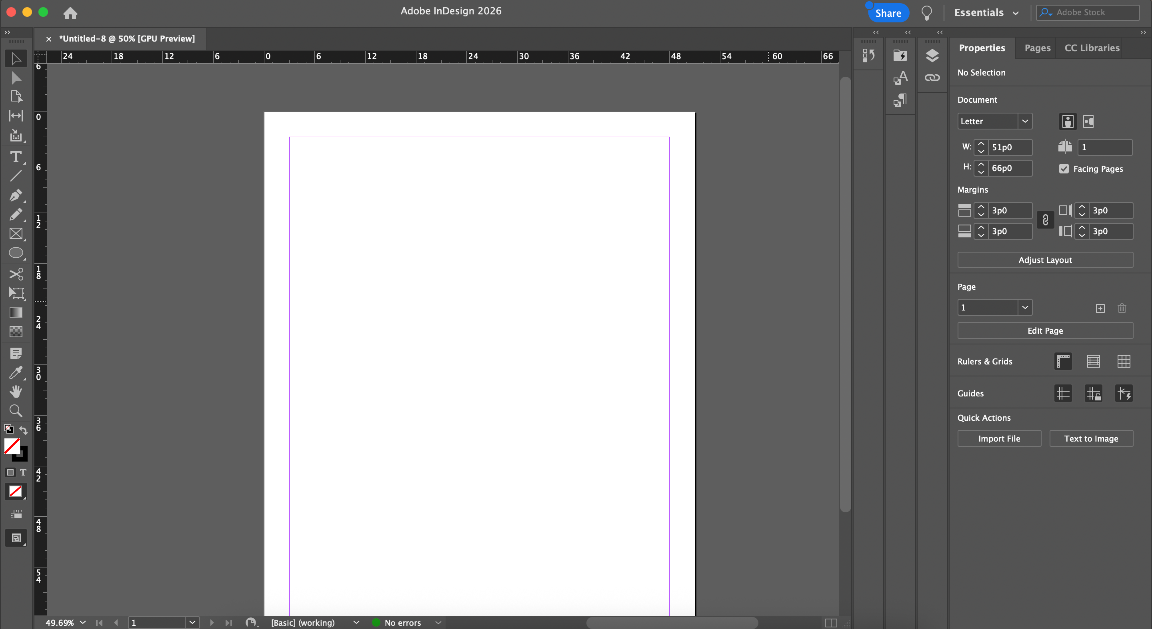Open the zoom level dropdown

pyautogui.click(x=83, y=622)
